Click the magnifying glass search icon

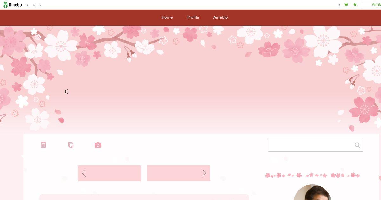[x=357, y=145]
